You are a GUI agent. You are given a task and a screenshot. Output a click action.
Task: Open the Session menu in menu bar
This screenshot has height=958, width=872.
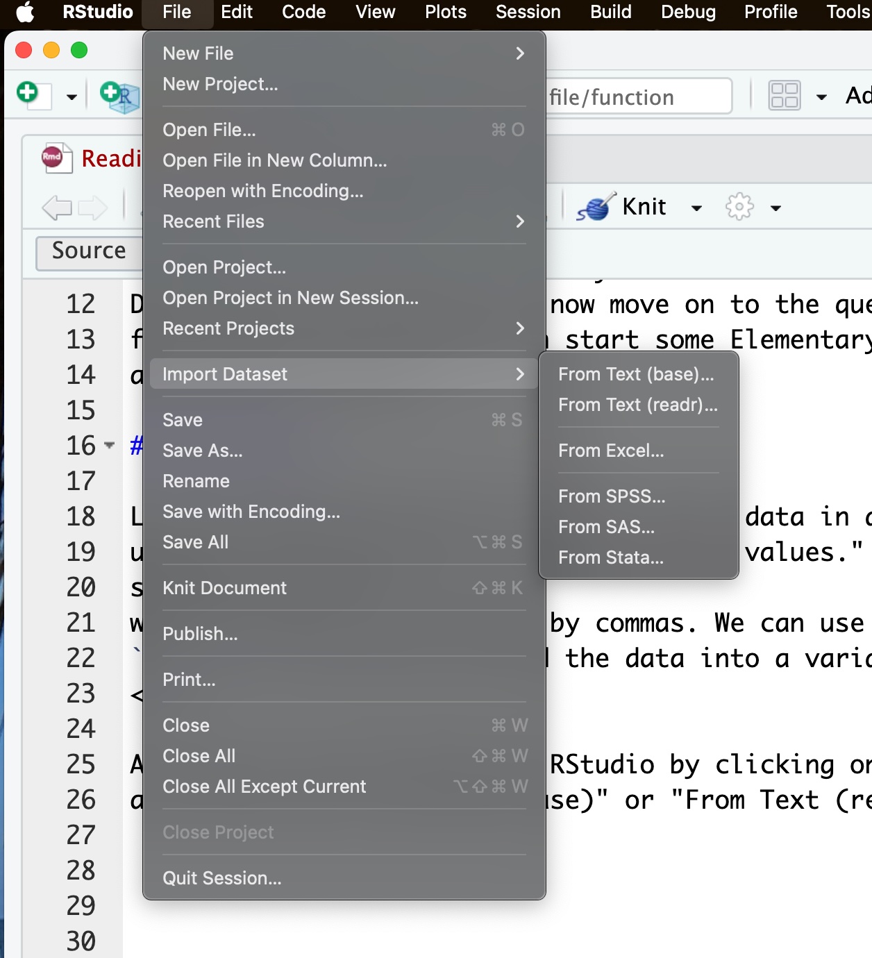coord(528,12)
